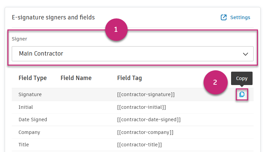Select the Date Signed field row
This screenshot has width=266, height=152.
coord(33,120)
